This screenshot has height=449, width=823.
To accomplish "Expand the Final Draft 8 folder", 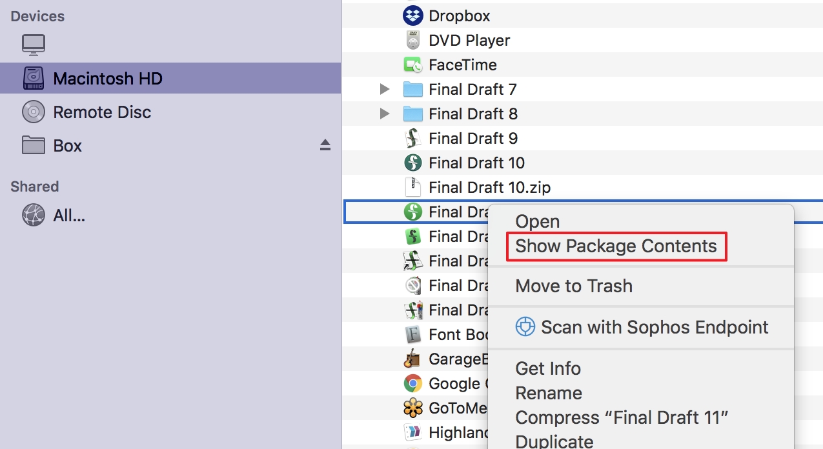I will click(385, 114).
